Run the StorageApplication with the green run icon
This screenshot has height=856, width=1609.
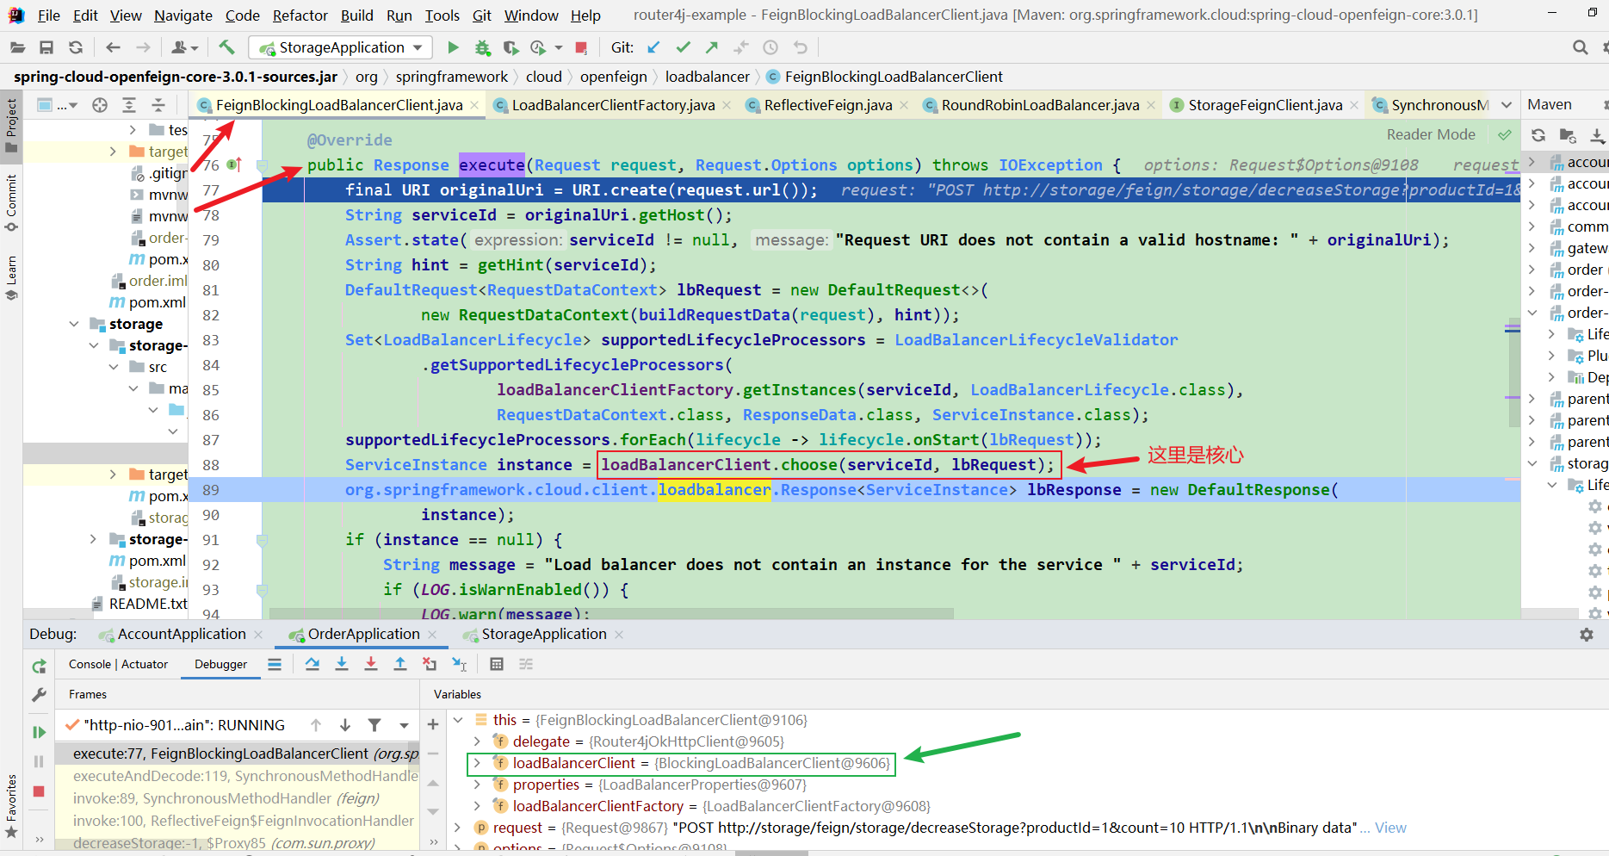coord(453,47)
